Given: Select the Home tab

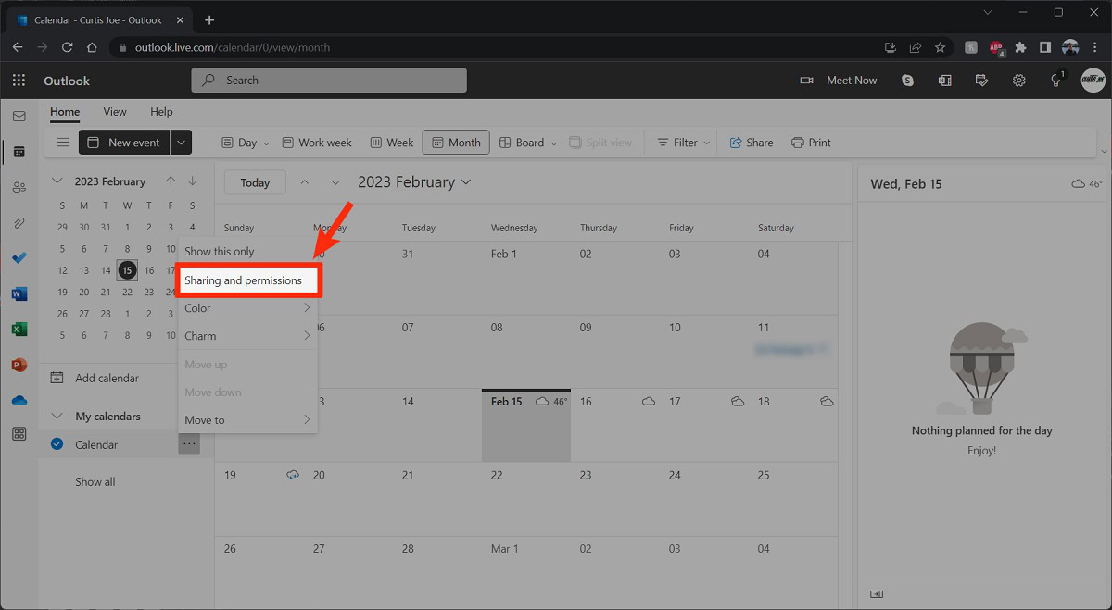Looking at the screenshot, I should point(65,112).
